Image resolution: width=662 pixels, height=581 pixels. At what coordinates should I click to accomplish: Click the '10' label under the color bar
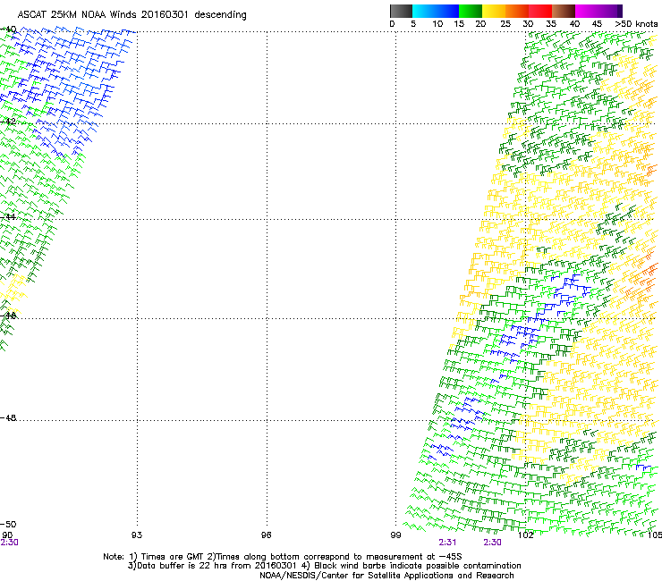coord(437,24)
